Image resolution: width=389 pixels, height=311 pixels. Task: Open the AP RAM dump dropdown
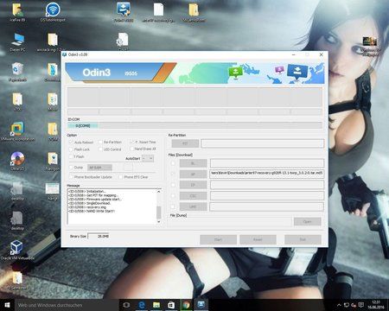pos(99,168)
